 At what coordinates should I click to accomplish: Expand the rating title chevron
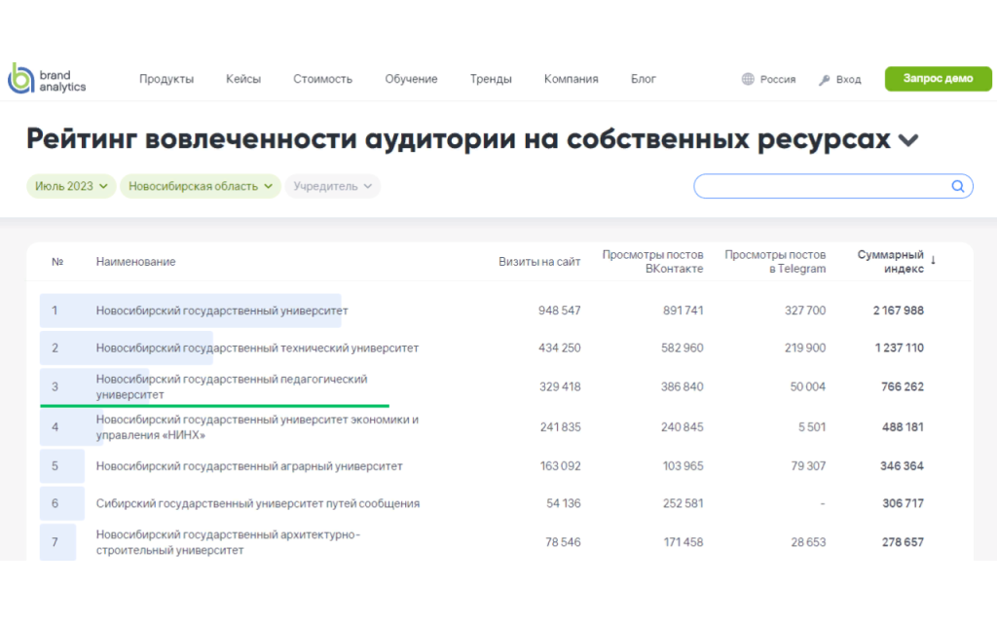click(907, 141)
